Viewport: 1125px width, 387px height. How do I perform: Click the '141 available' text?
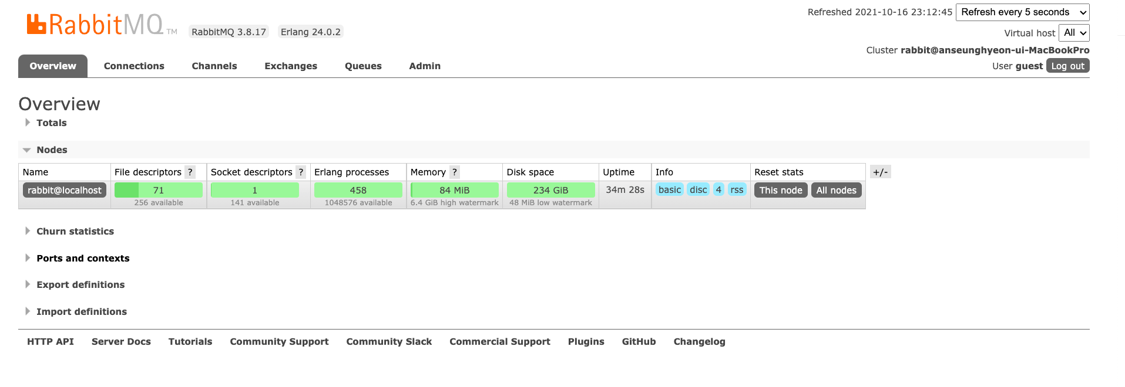[x=255, y=203]
